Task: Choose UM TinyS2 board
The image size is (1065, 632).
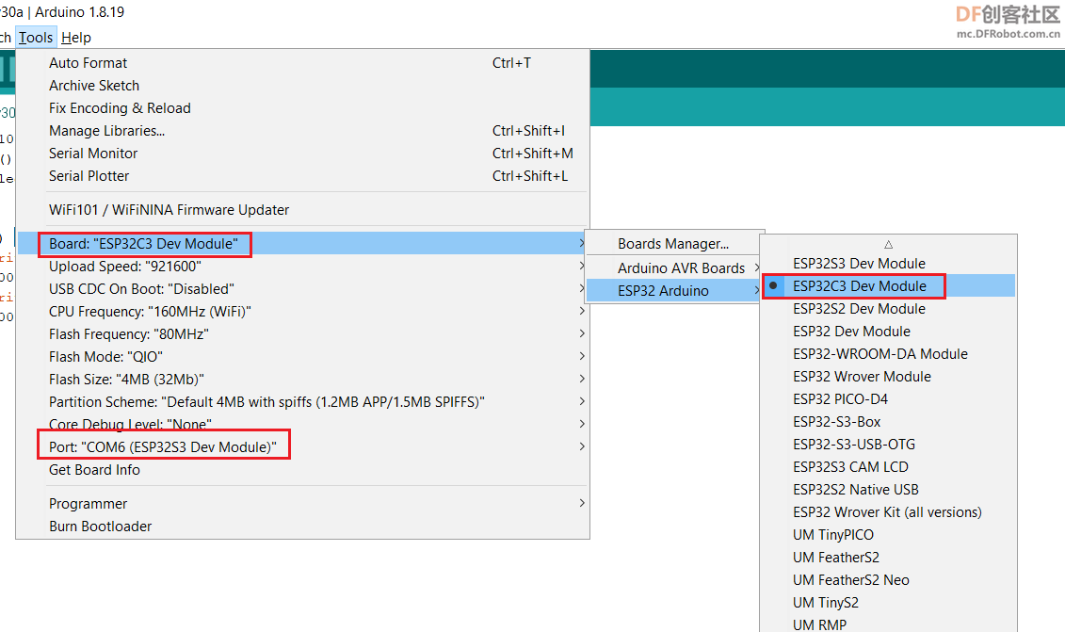Action: click(x=888, y=602)
